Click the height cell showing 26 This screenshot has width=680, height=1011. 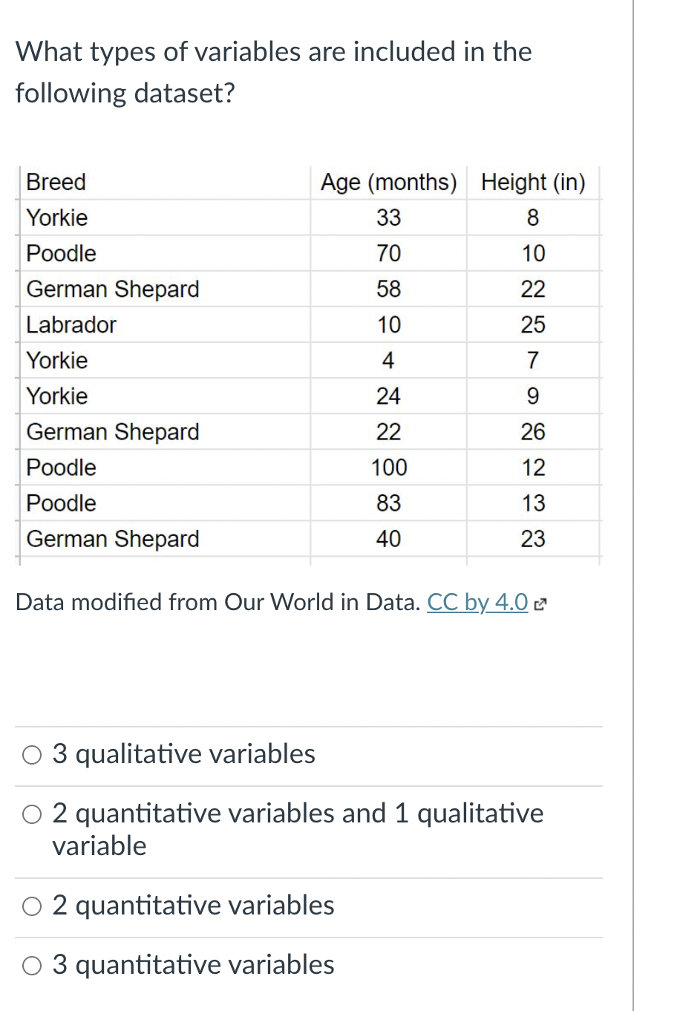point(533,432)
